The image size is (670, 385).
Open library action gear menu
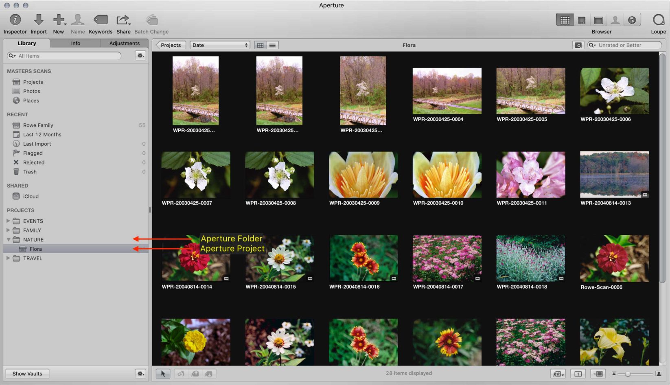[140, 55]
